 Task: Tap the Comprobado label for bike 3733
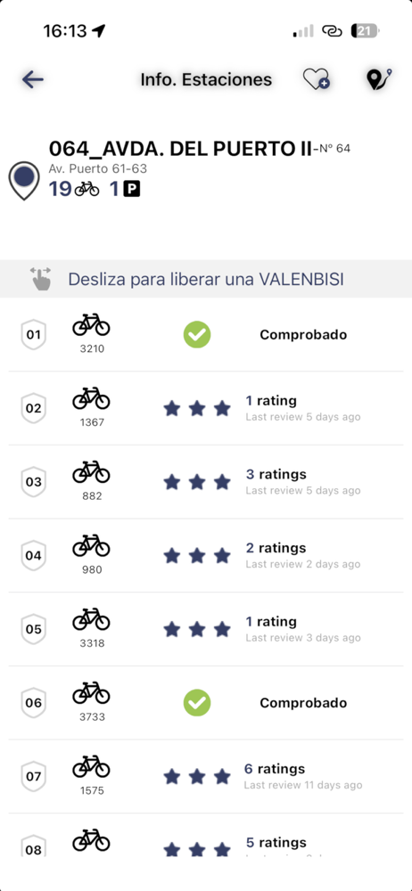coord(303,703)
